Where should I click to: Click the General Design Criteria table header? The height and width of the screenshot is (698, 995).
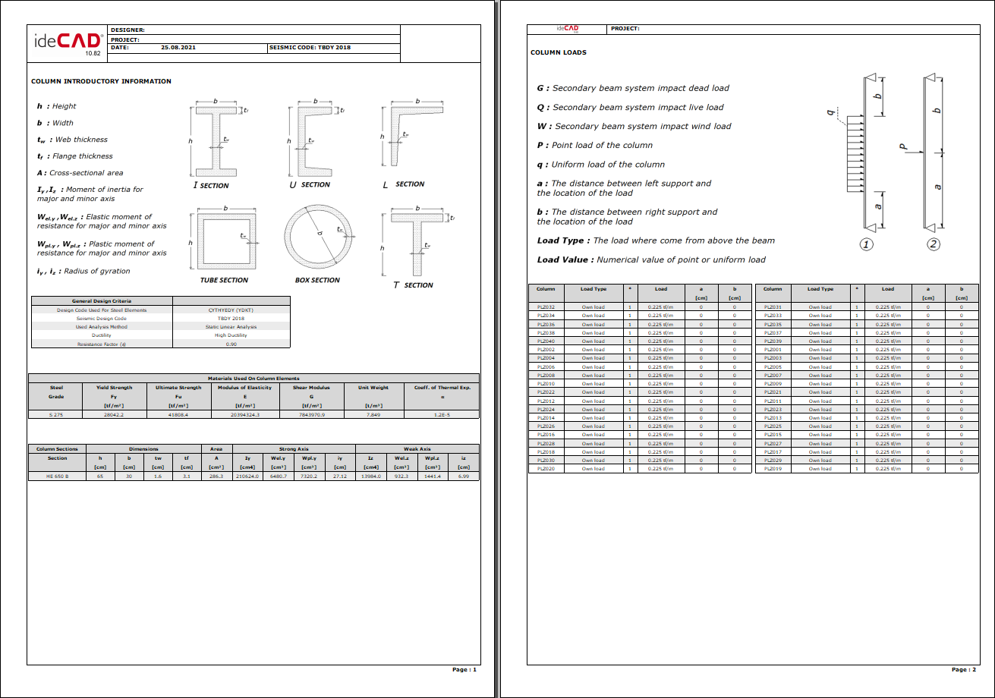102,301
